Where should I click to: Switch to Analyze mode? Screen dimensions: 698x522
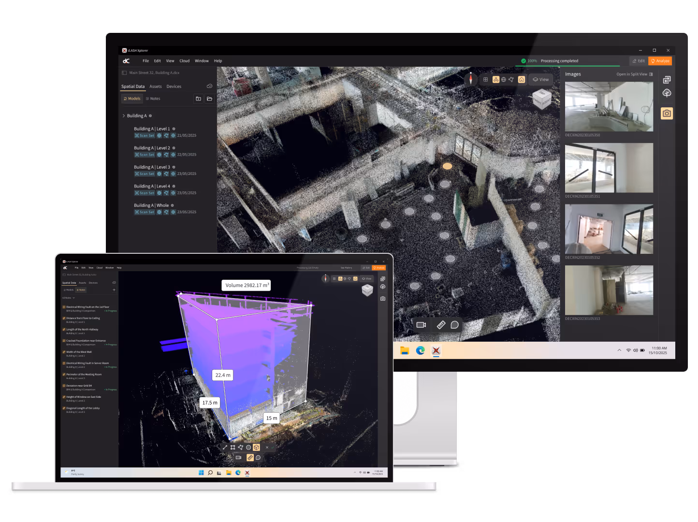(x=660, y=61)
